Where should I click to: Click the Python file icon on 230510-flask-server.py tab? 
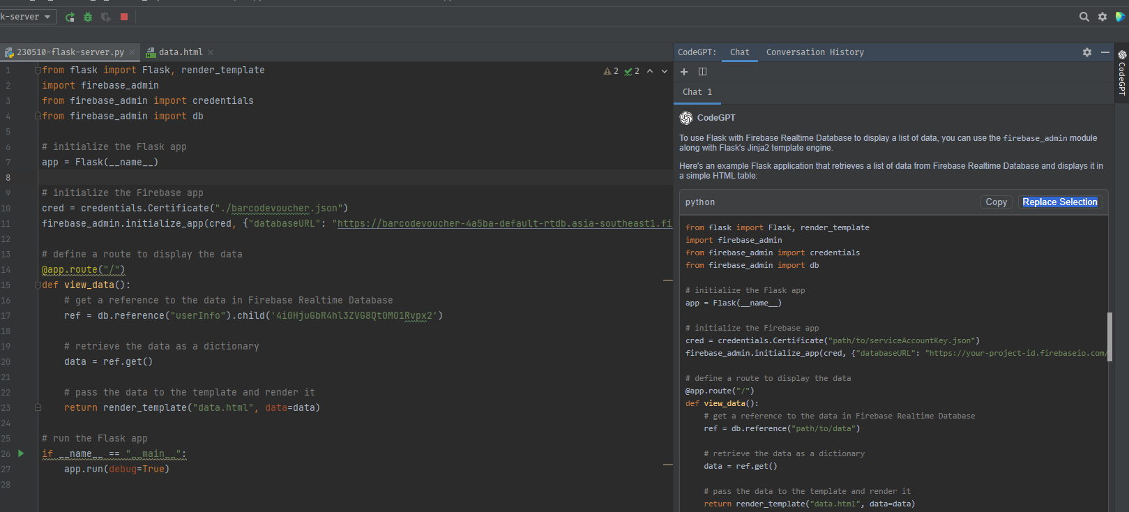[9, 52]
